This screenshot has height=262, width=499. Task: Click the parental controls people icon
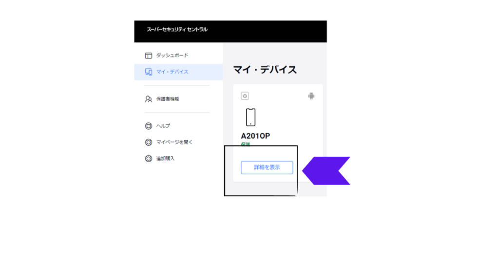pos(148,99)
